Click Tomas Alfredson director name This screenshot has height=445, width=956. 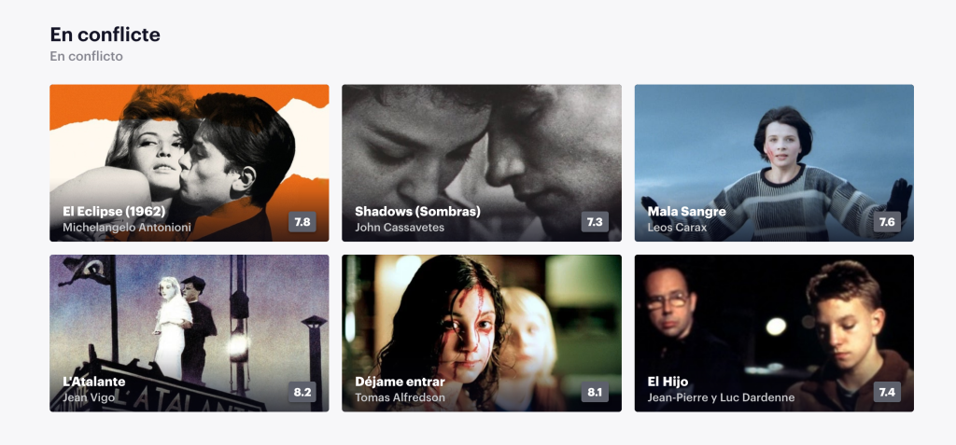(400, 397)
